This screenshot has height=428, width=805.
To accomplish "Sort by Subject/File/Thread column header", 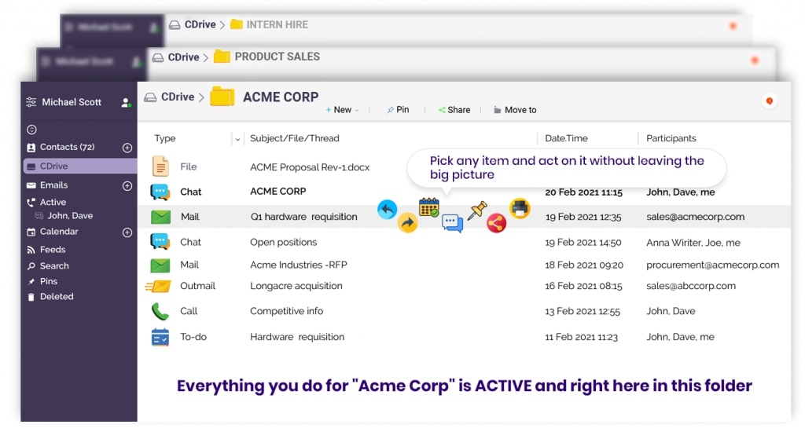I will [294, 138].
